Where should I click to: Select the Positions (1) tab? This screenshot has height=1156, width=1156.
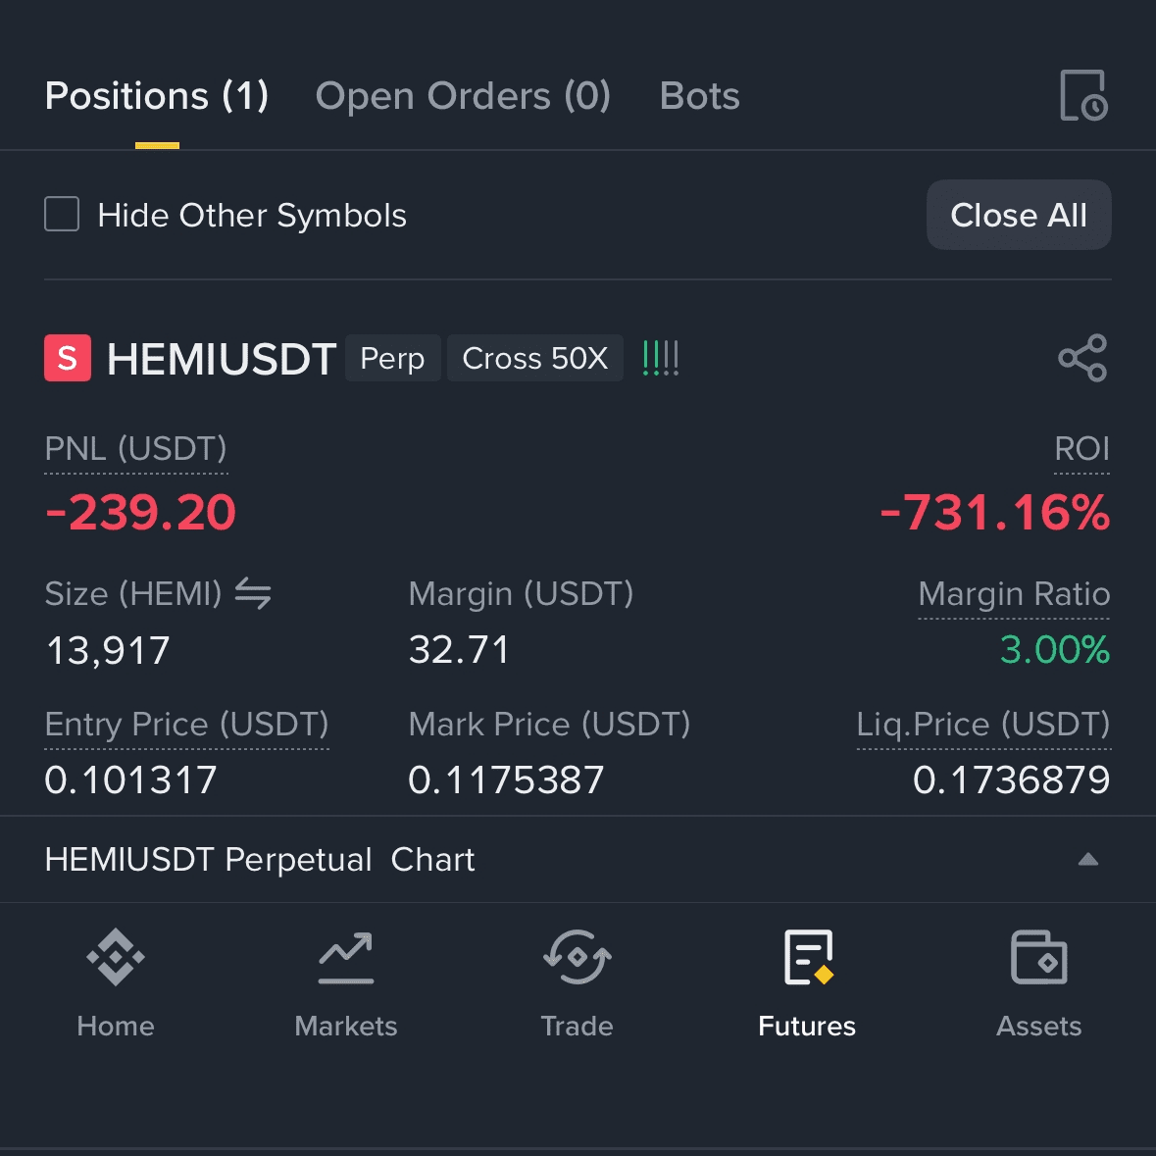tap(157, 96)
